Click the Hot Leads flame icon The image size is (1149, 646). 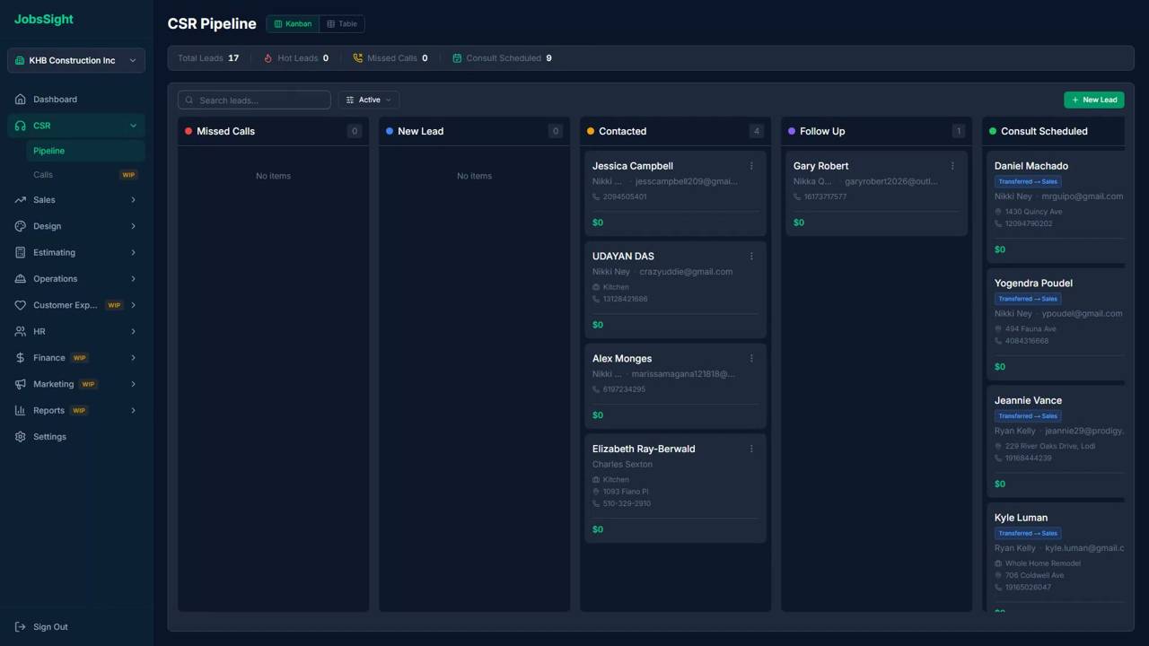[x=268, y=58]
